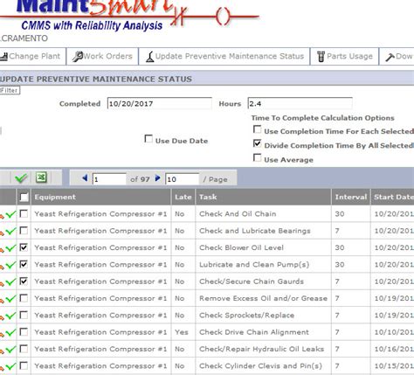Click green check icon for Check/Repair Hydraulic Oil Leaks

point(11,350)
